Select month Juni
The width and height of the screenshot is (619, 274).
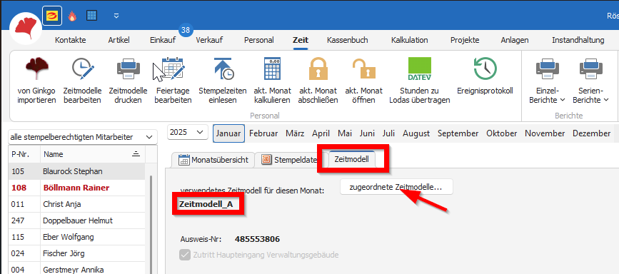point(367,133)
